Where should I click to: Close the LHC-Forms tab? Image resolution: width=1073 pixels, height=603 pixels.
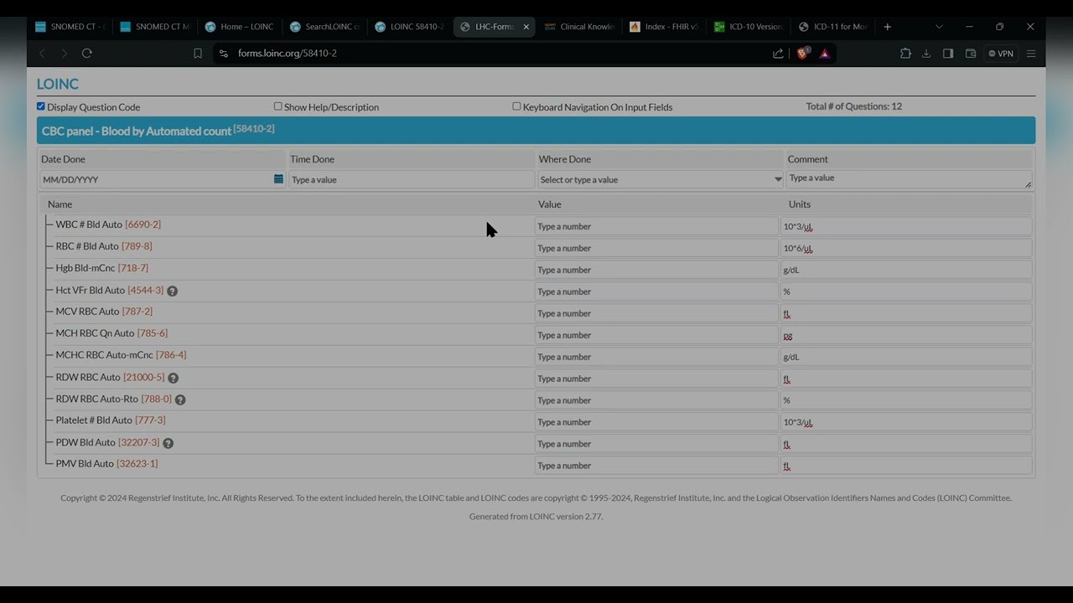click(526, 27)
